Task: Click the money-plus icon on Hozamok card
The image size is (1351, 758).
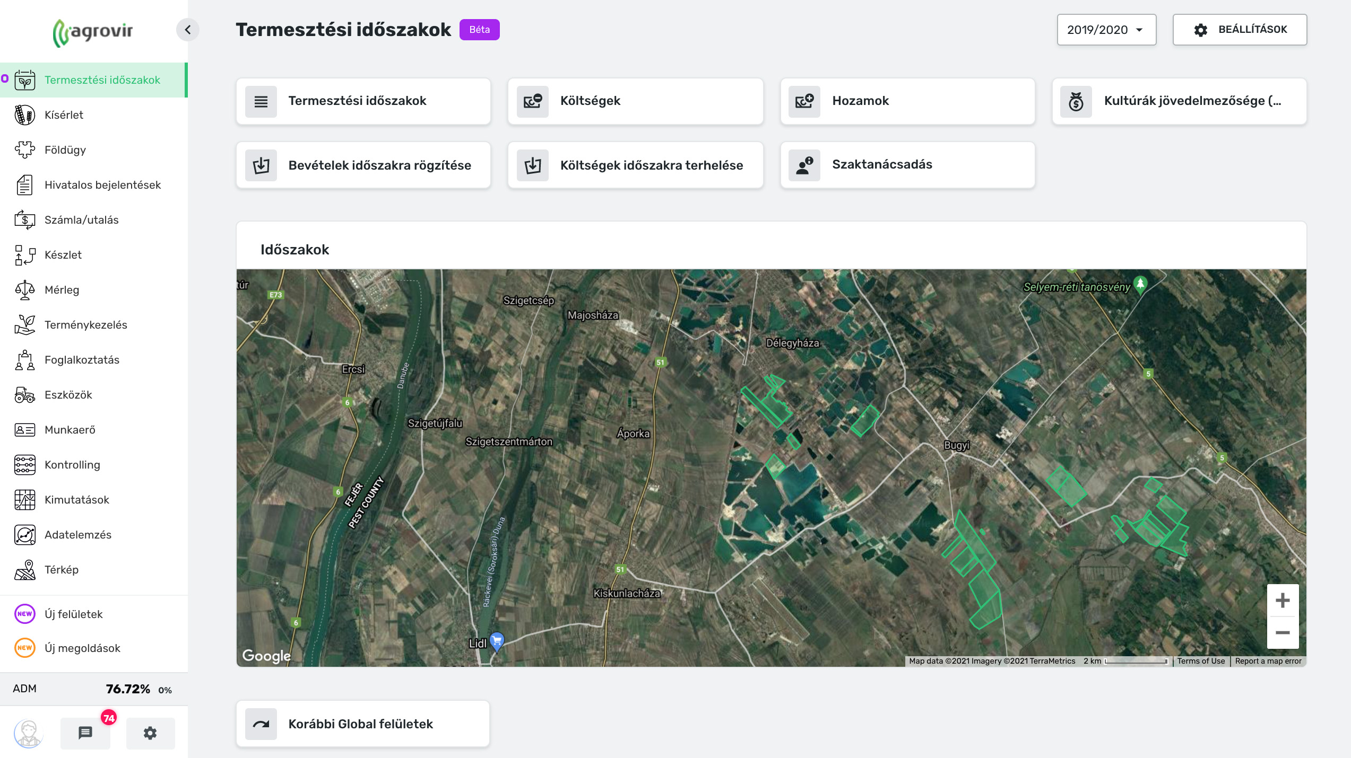Action: [804, 101]
